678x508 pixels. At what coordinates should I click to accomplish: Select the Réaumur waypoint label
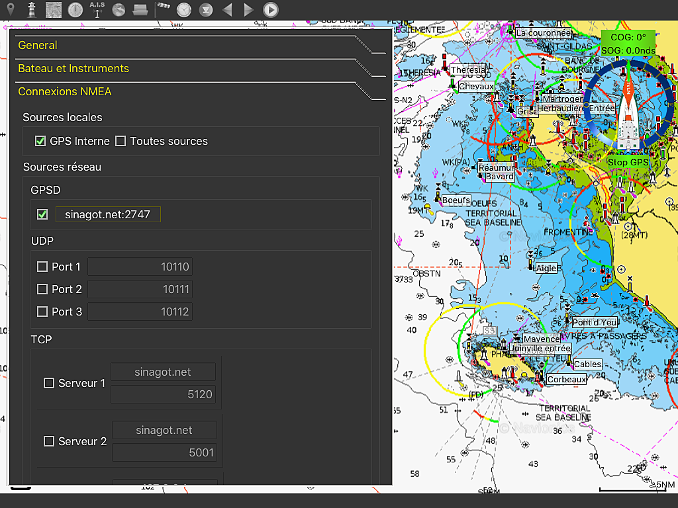pos(497,167)
